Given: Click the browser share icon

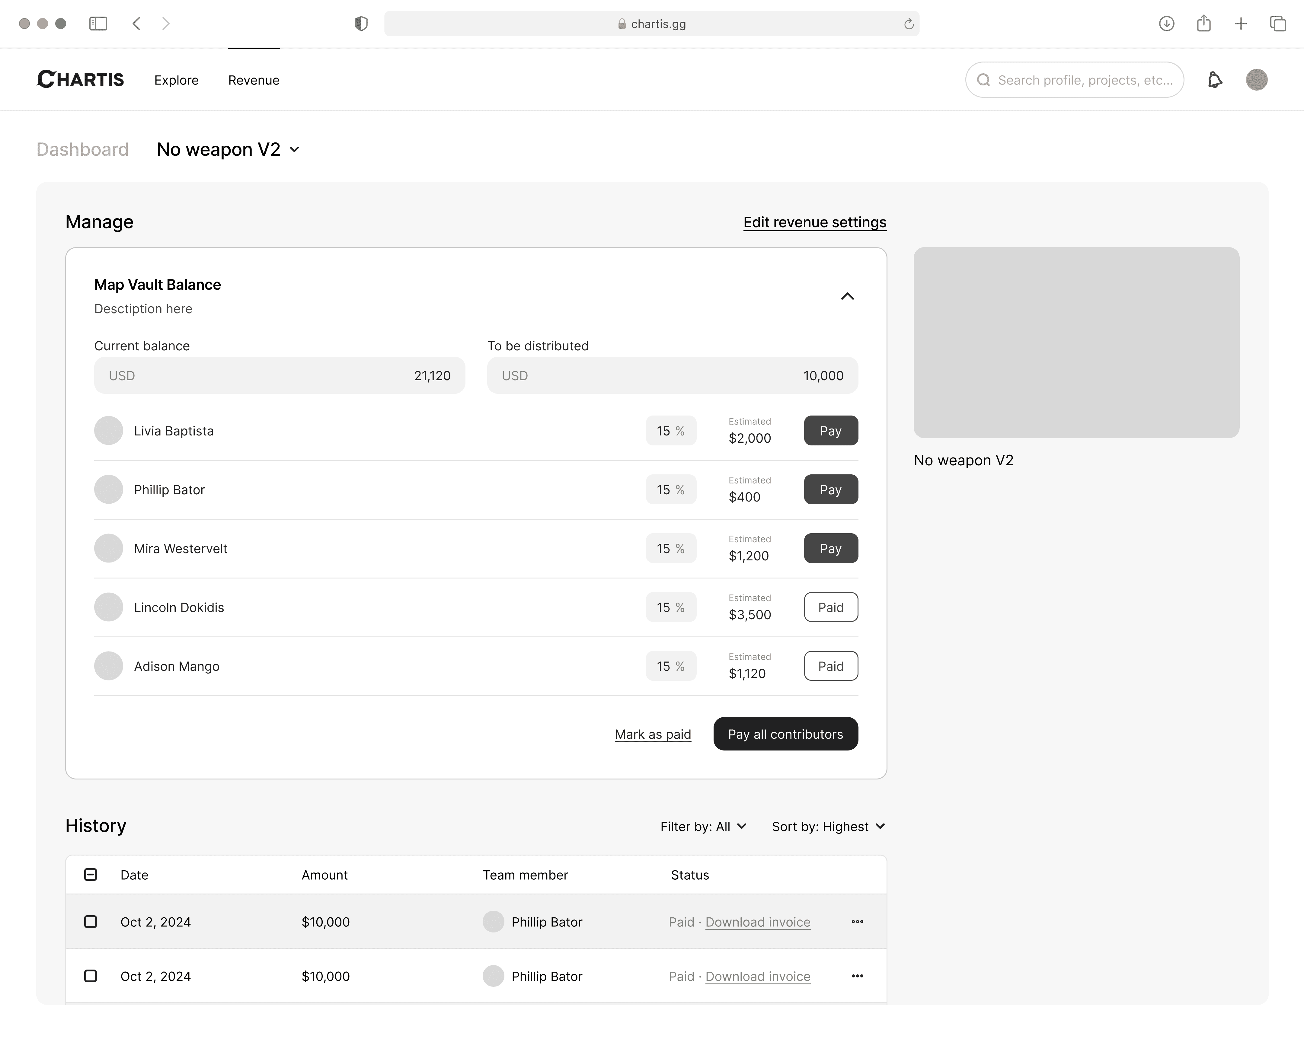Looking at the screenshot, I should coord(1203,24).
